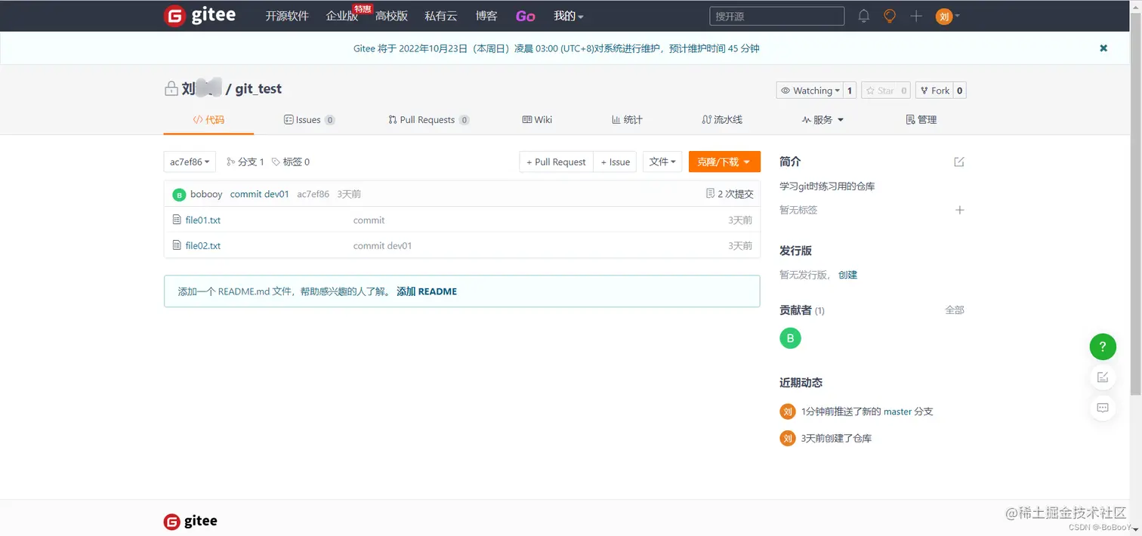Create a new Pull Request

[556, 162]
